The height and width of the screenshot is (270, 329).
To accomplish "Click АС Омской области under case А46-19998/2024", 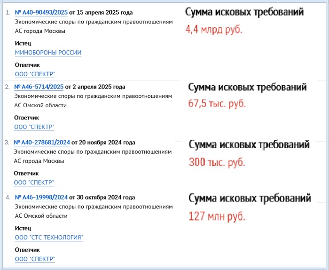I will [41, 216].
